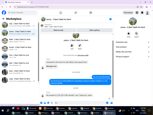Send a thumbs up like
The image size is (153, 115).
(x=111, y=103)
